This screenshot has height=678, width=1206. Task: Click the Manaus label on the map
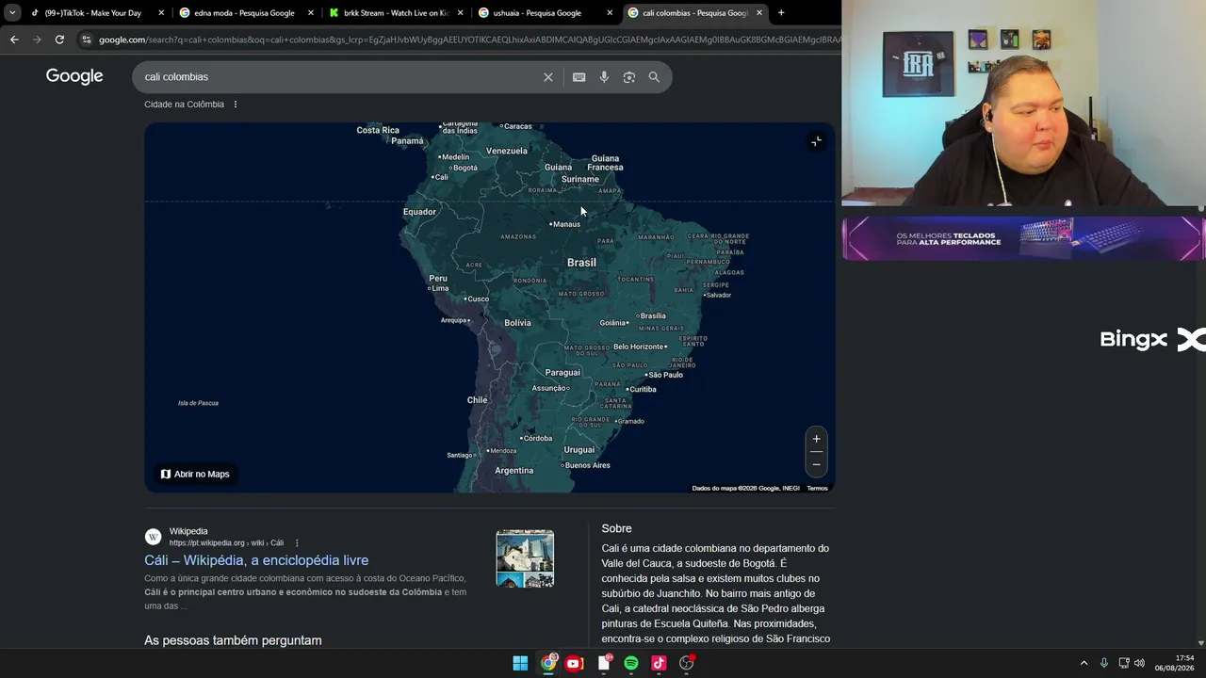[566, 224]
